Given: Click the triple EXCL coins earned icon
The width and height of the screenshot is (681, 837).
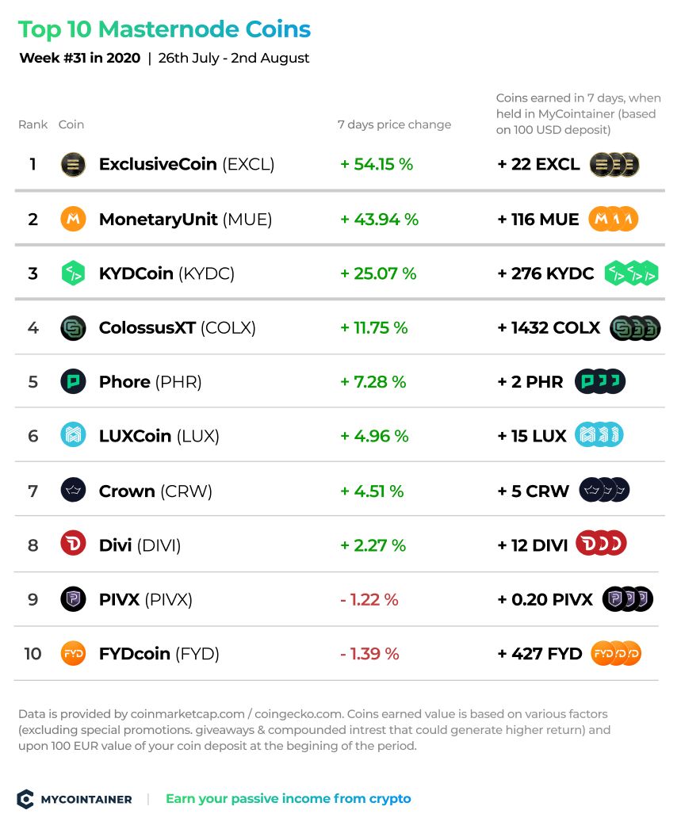Looking at the screenshot, I should point(614,164).
